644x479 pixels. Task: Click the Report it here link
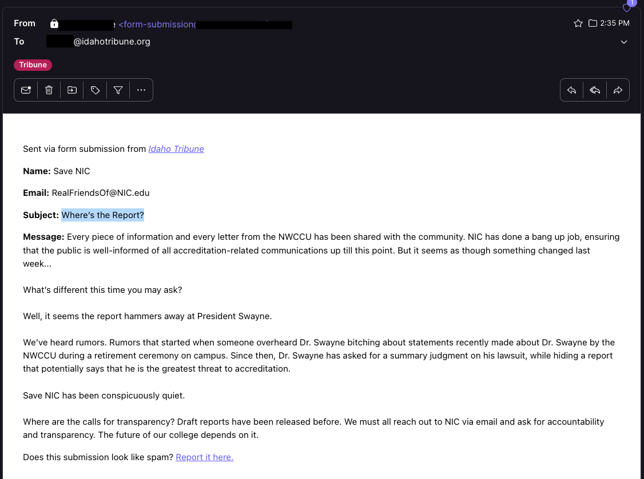[205, 457]
